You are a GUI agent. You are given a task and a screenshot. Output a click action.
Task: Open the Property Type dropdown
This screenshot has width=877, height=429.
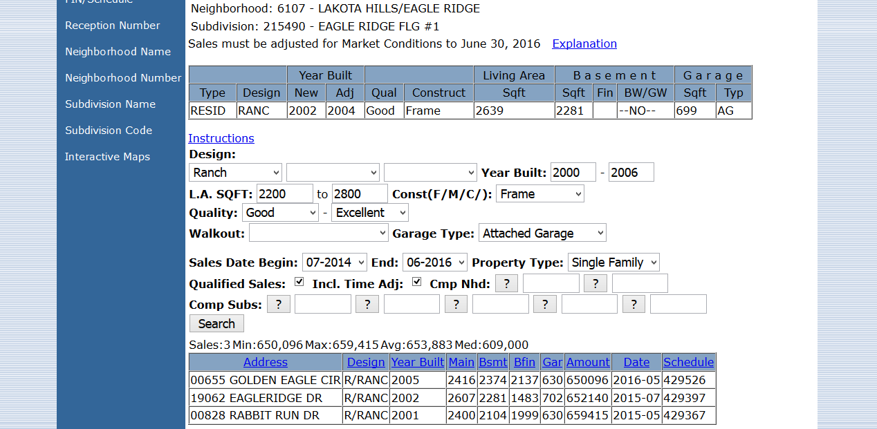(613, 262)
